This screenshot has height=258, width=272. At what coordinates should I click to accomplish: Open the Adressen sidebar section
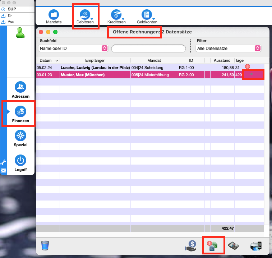tap(20, 90)
